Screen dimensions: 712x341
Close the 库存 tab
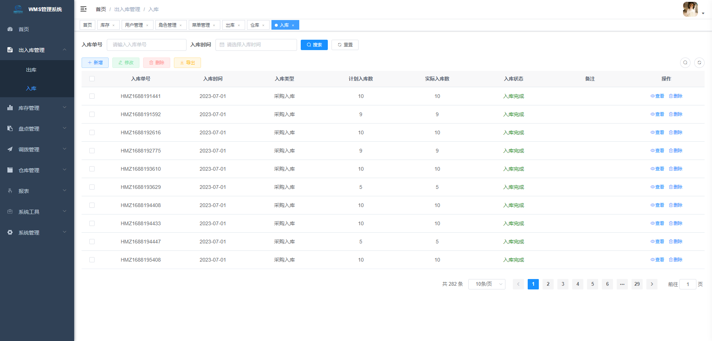[x=113, y=25]
